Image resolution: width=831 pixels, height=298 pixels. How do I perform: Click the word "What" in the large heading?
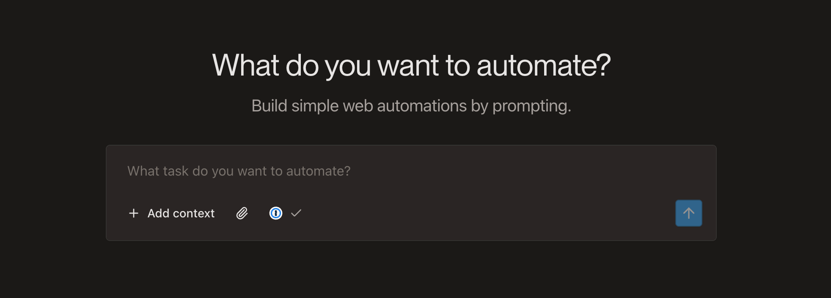pyautogui.click(x=245, y=65)
